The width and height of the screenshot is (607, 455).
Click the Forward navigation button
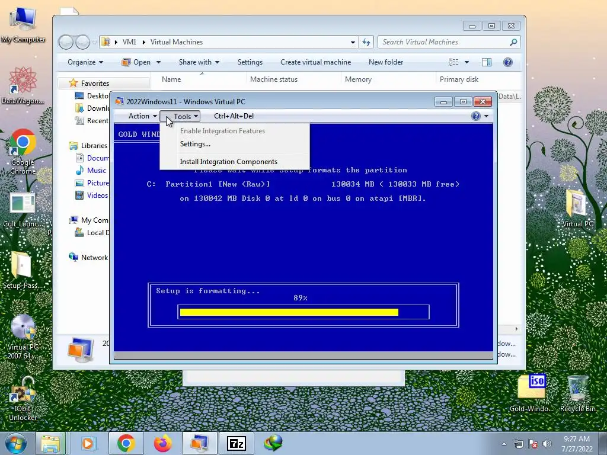pyautogui.click(x=82, y=42)
